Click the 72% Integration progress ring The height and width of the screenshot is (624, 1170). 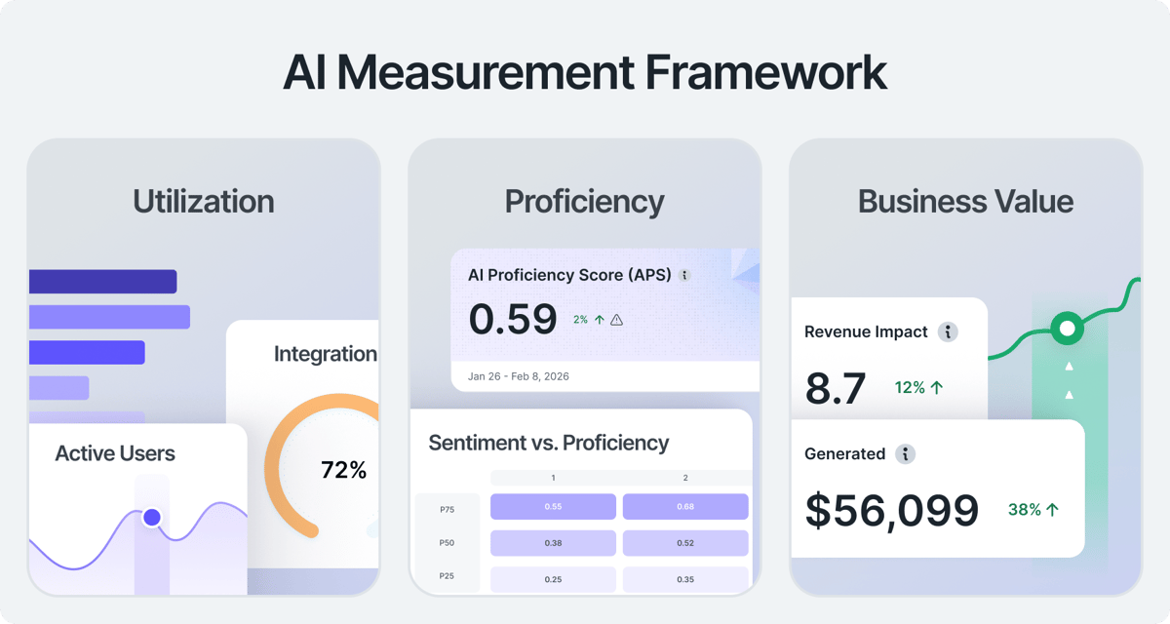pos(345,470)
